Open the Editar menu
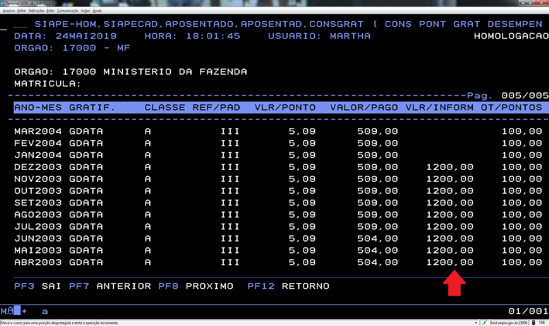Screen dimensions: 549x326 [x=22, y=10]
